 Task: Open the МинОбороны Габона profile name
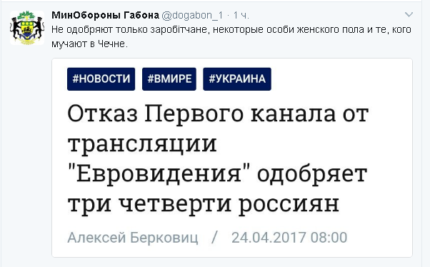pyautogui.click(x=105, y=15)
